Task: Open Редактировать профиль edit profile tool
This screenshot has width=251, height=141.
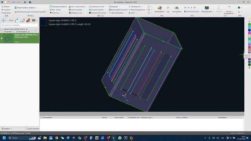Action: coord(25,7)
